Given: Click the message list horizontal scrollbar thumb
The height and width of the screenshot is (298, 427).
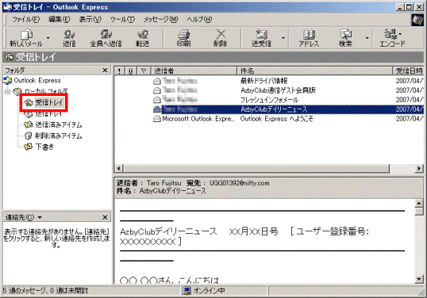Looking at the screenshot, I should [x=256, y=169].
